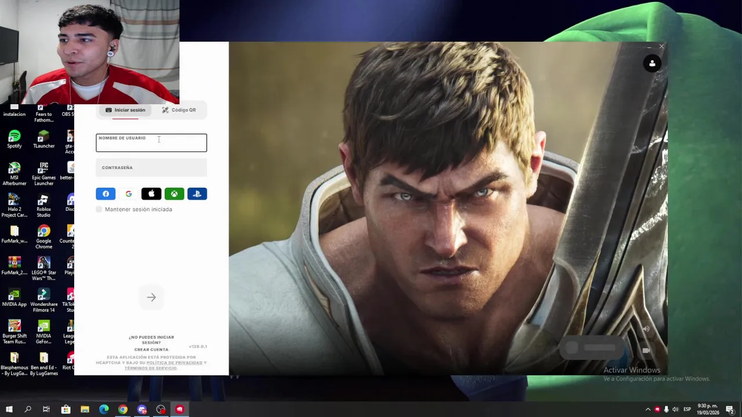Image resolution: width=742 pixels, height=417 pixels.
Task: Open FurMark_2 WinRAR archive on desktop
Action: tap(14, 266)
